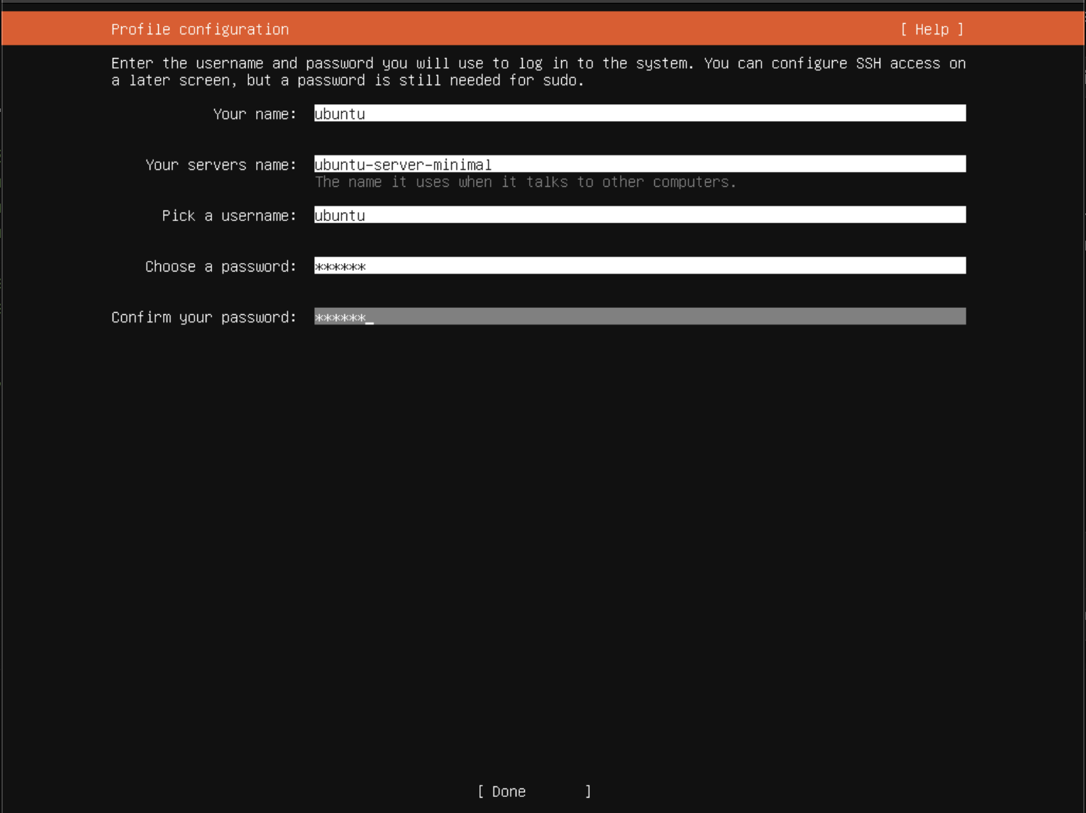Click the 'Your name:' label
The image size is (1086, 813).
tap(255, 113)
